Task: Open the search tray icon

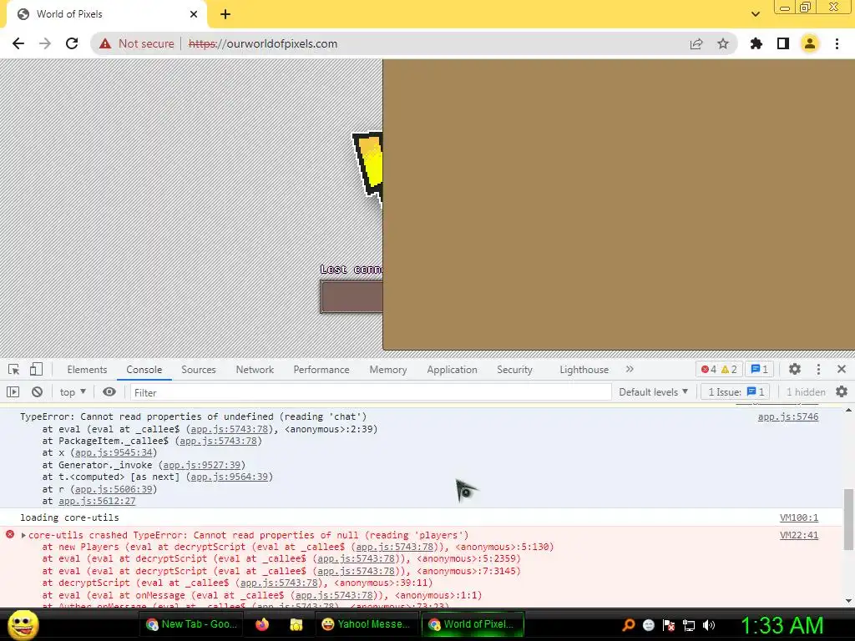Action: point(629,624)
